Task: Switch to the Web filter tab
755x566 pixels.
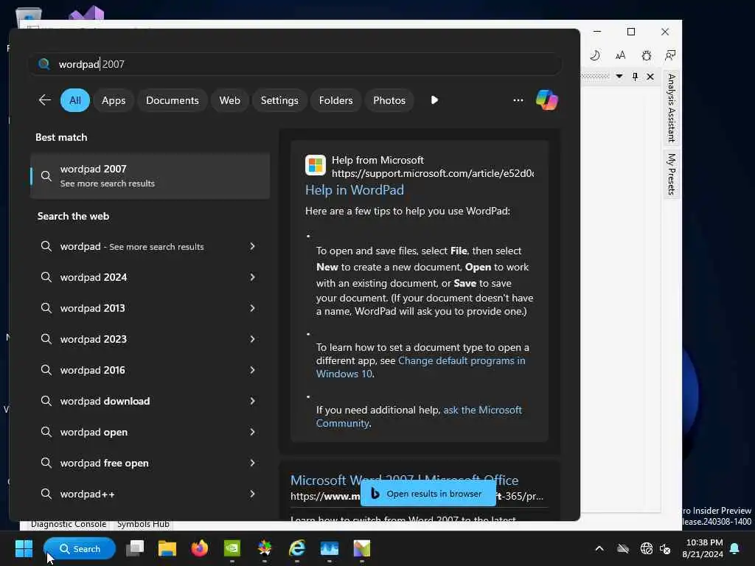Action: click(230, 100)
